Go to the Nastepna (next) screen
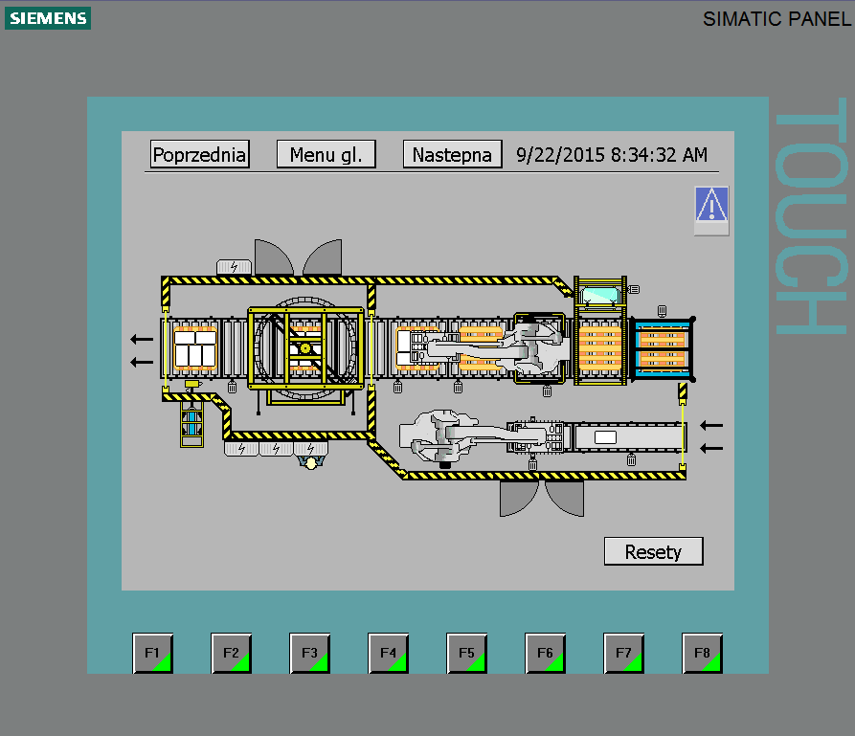855x736 pixels. point(452,154)
